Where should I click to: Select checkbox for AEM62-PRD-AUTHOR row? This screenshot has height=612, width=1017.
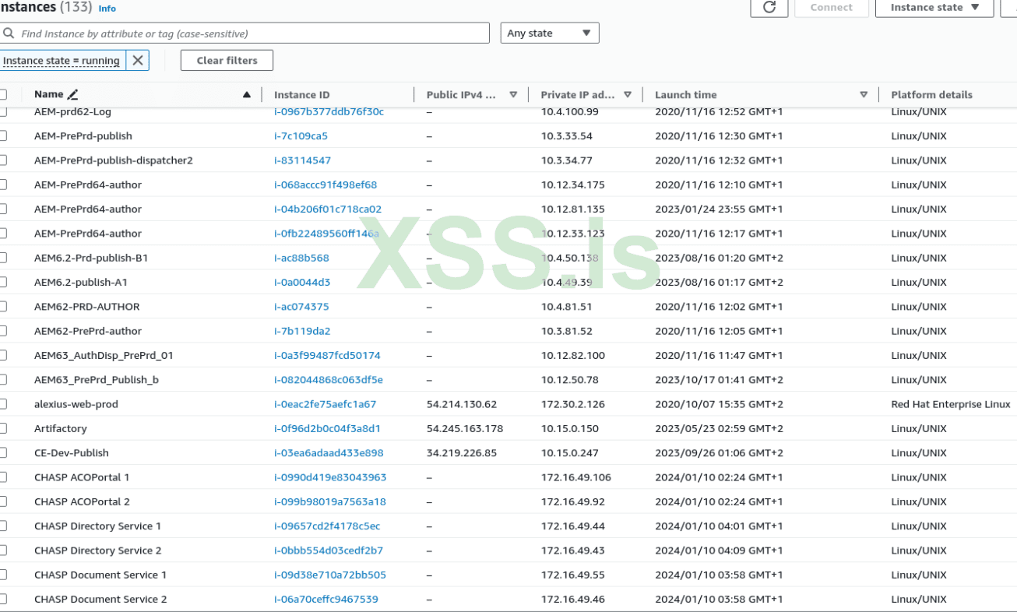click(x=2, y=307)
